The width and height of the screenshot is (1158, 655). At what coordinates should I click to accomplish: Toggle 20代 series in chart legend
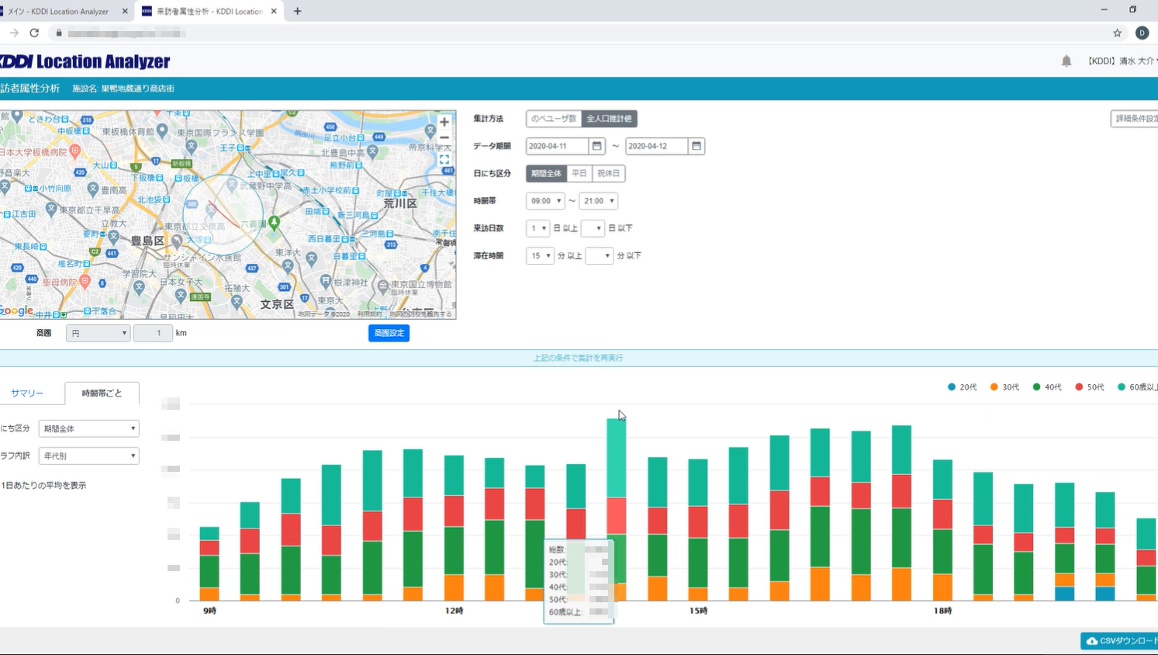click(x=962, y=387)
